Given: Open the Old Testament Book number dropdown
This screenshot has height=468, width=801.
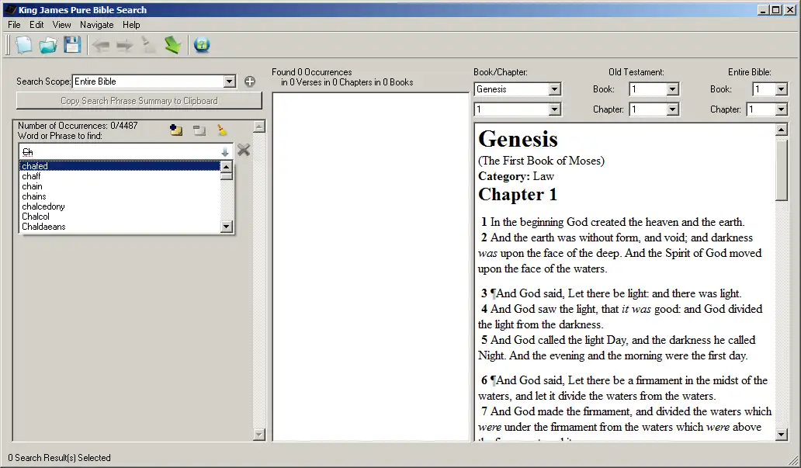Looking at the screenshot, I should [672, 89].
